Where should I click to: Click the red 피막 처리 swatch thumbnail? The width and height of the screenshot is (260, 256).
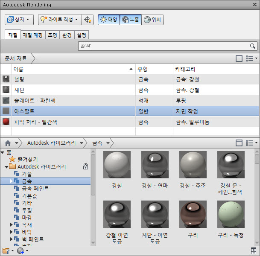[x=6, y=122]
